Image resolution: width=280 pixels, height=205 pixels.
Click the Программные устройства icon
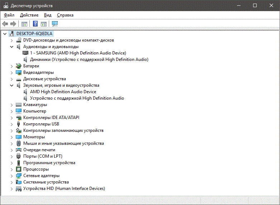19,163
